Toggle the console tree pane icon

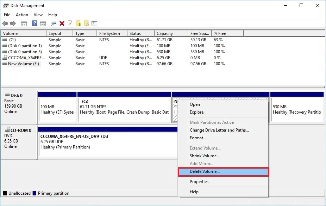coord(24,24)
